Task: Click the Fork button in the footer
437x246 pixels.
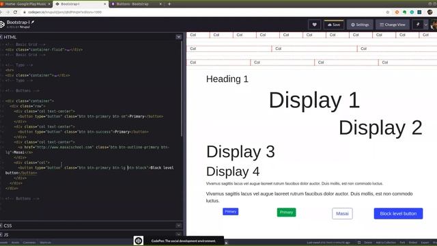Action: pyautogui.click(x=402, y=243)
